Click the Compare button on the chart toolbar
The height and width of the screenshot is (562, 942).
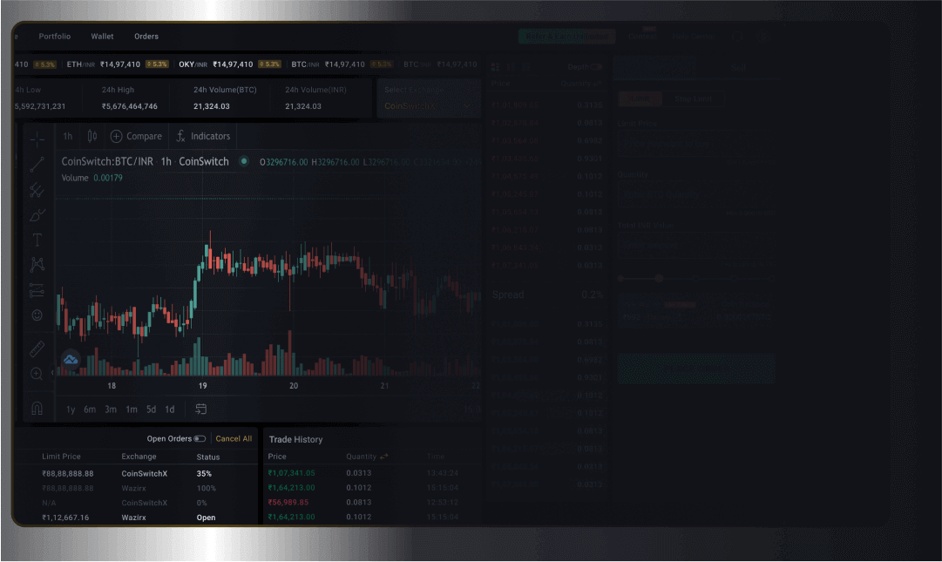136,136
